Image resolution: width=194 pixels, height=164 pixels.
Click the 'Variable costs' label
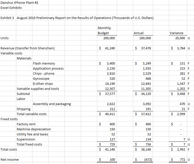pyautogui.click(x=11, y=53)
